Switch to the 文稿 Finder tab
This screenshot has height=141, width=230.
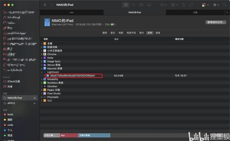pyautogui.click(x=195, y=12)
